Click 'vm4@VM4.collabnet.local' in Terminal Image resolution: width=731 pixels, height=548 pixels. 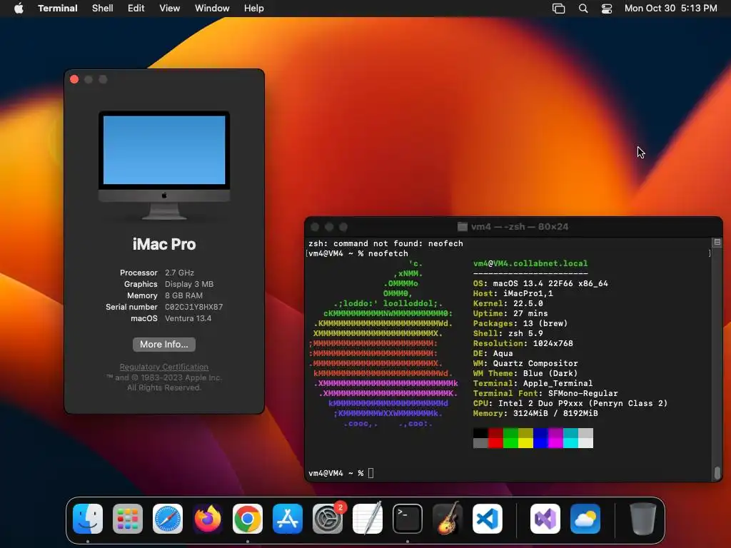tap(530, 264)
